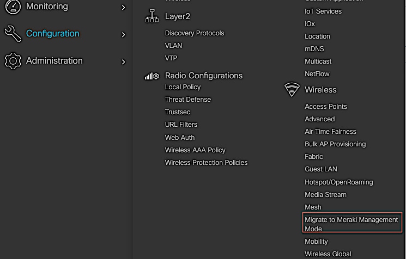Open Hotspot/OpenRoaming
The width and height of the screenshot is (406, 259).
339,182
